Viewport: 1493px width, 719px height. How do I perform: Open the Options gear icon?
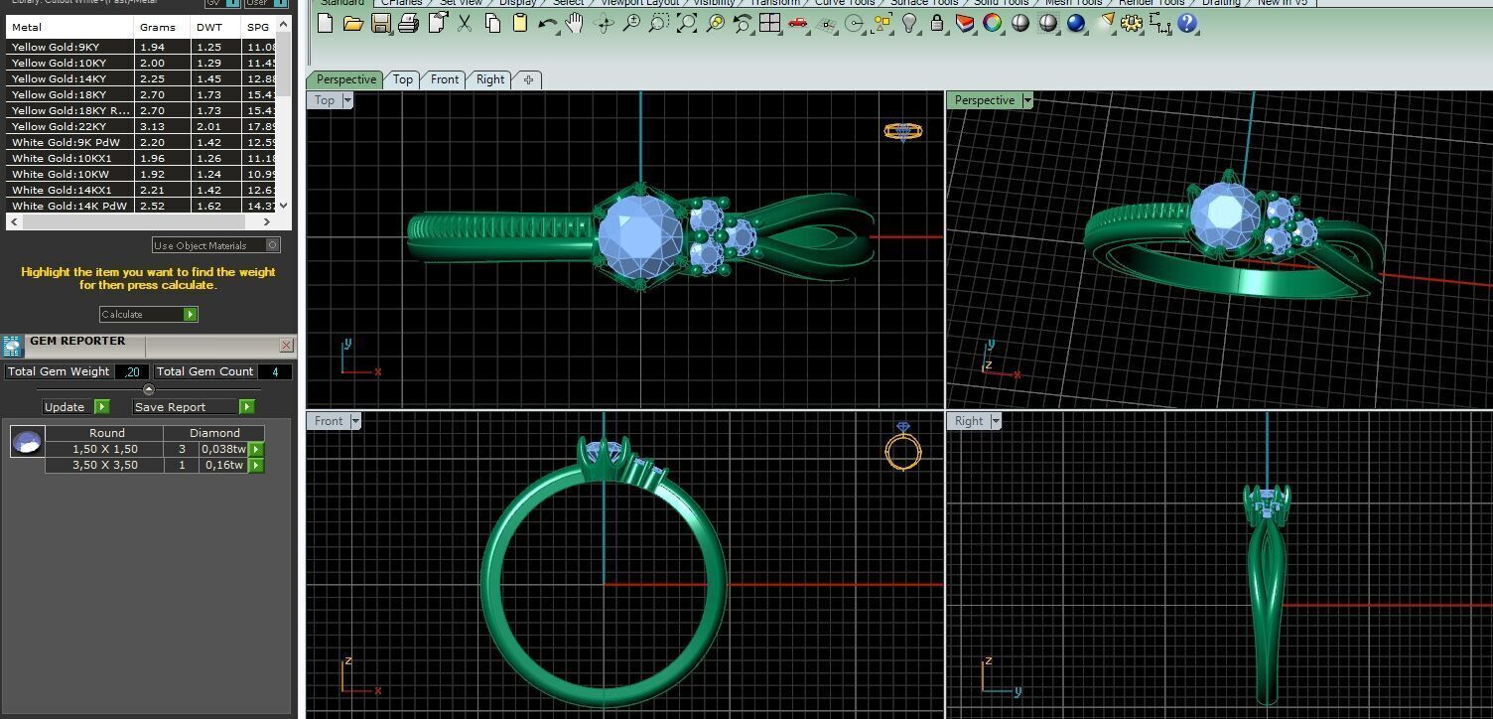(1133, 23)
